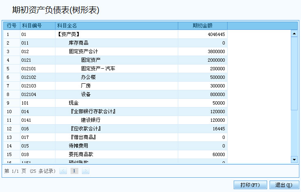Screen dimensions: 301x192
Task: Select the 『应收款合计』 row
Action: coord(86,129)
